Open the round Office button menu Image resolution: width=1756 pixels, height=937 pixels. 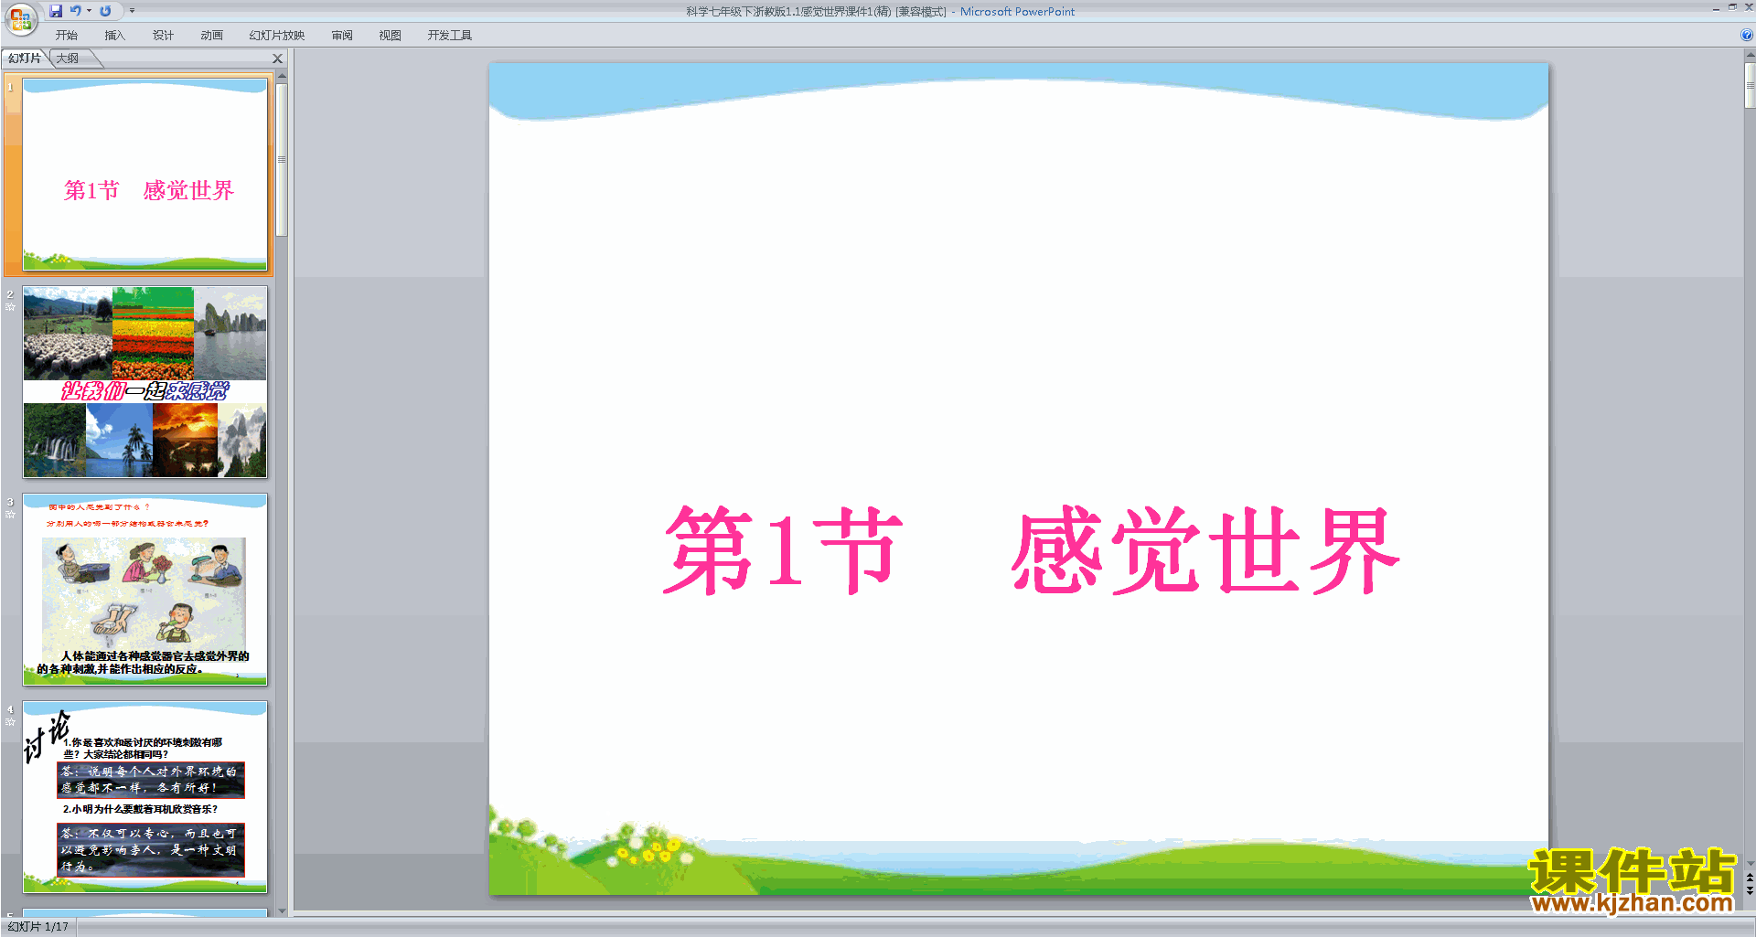20,18
